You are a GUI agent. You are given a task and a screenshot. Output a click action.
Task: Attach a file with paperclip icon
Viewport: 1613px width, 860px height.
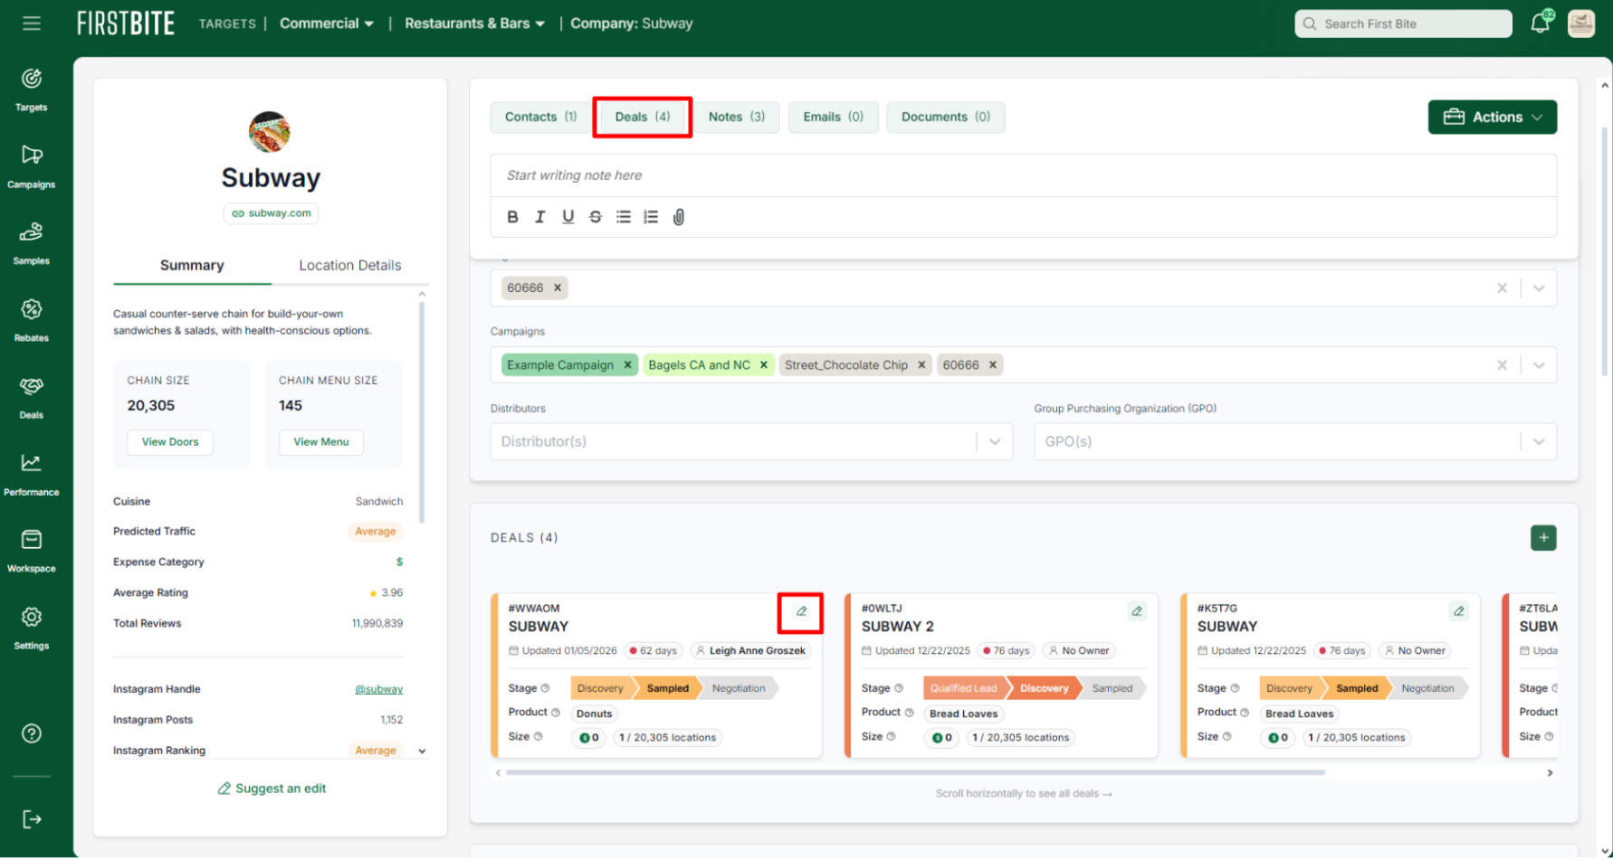tap(679, 217)
